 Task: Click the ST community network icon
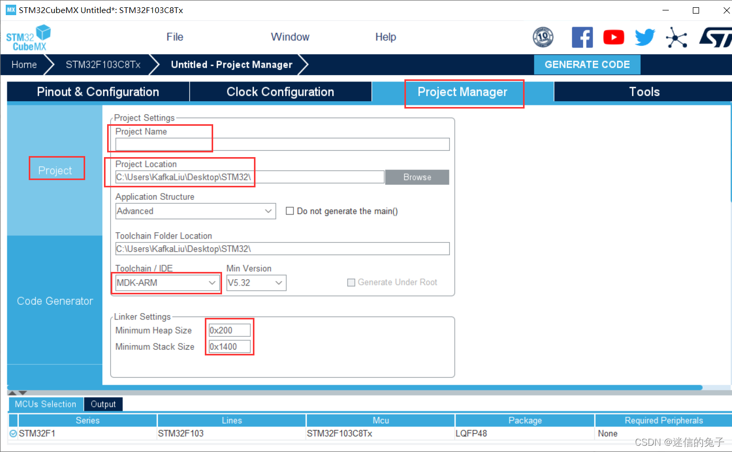coord(677,37)
